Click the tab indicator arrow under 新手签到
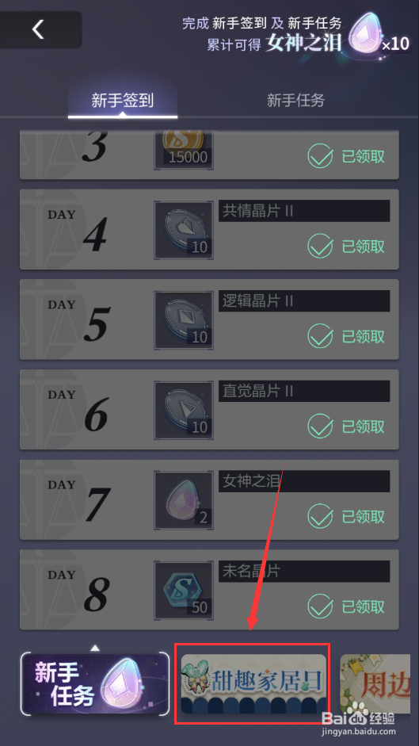419x746 pixels. (123, 113)
